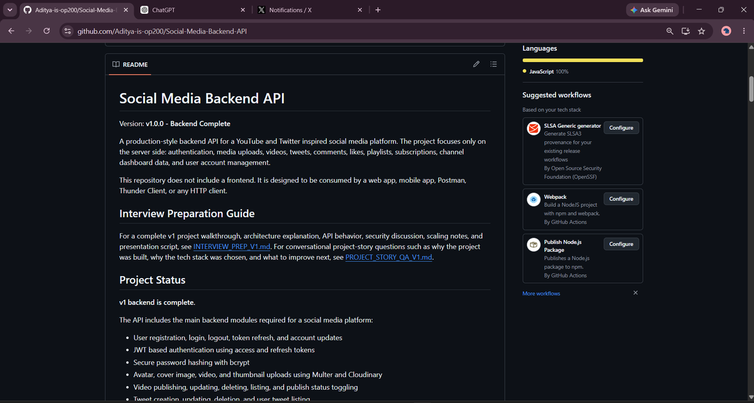The height and width of the screenshot is (403, 754).
Task: Open a new browser tab
Action: 378,10
